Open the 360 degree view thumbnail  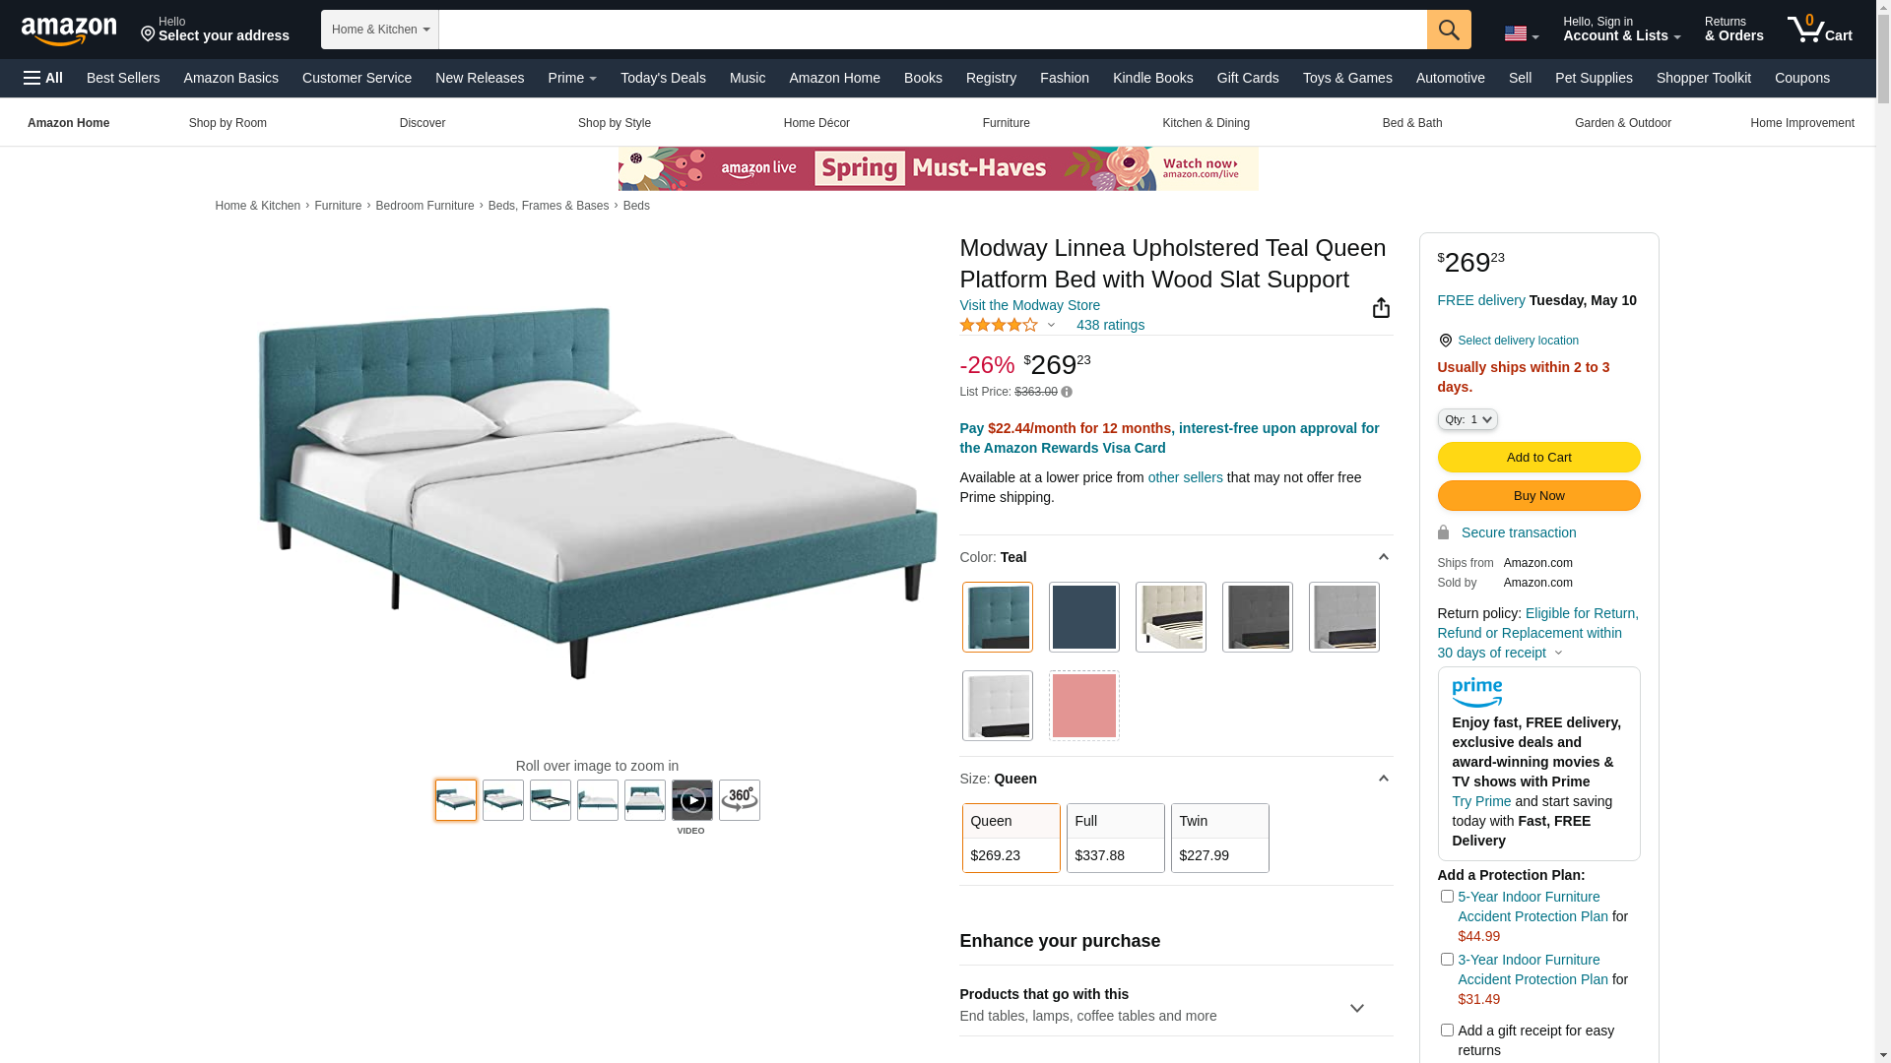740,800
